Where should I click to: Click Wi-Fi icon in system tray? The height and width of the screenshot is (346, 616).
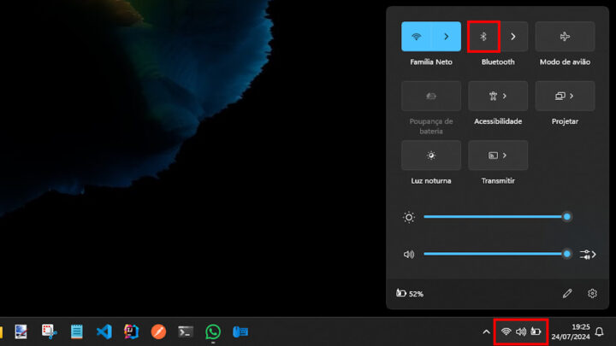pos(506,331)
